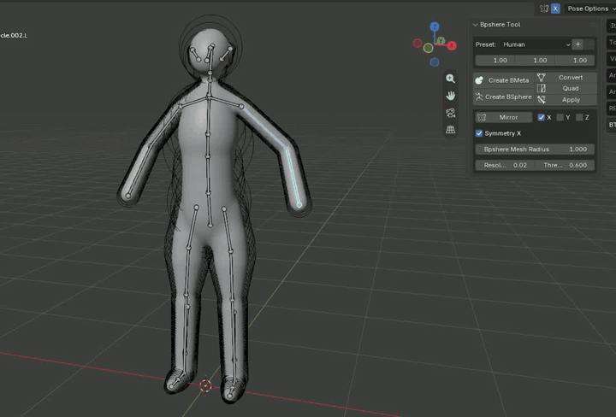
Task: Open the 'RE' sidebar tab
Action: click(612, 109)
